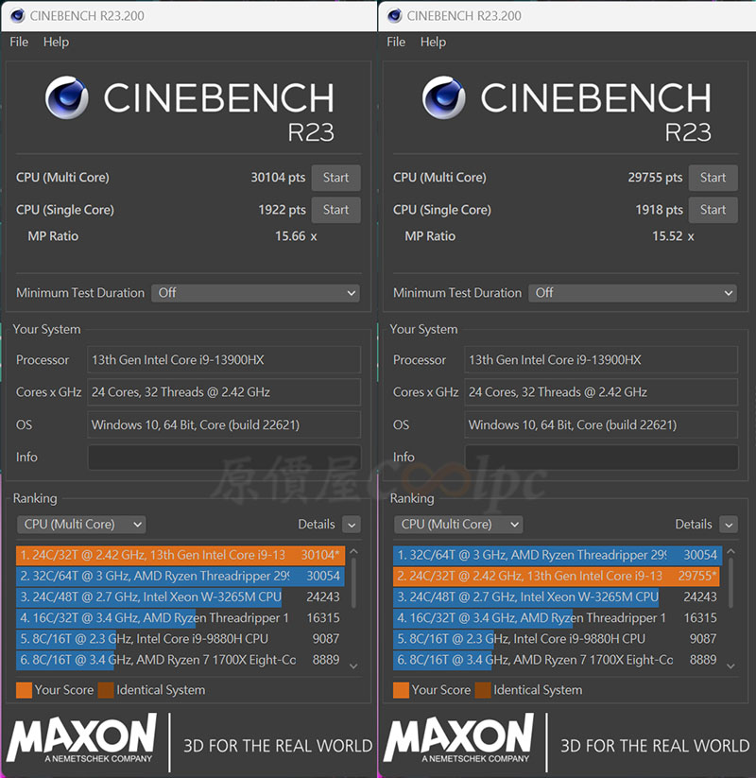Click brown Identical System swatch in left window

tap(106, 690)
